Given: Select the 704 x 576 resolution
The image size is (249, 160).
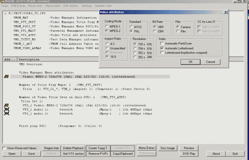Looking at the screenshot, I should tap(135, 48).
